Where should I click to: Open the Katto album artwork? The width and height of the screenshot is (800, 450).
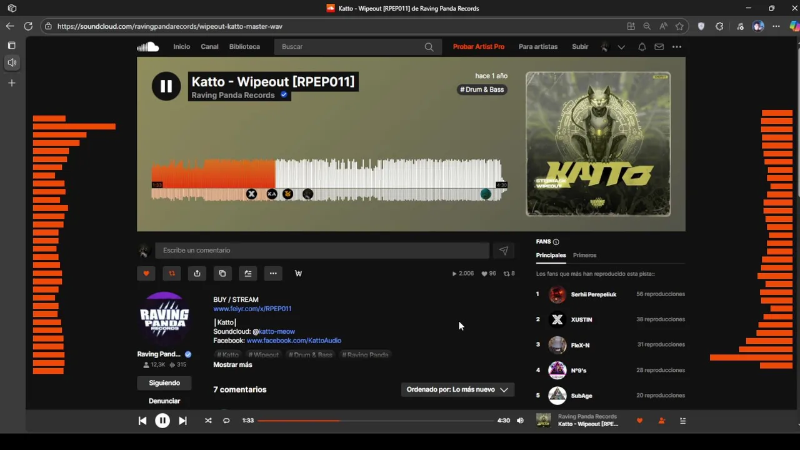(598, 144)
